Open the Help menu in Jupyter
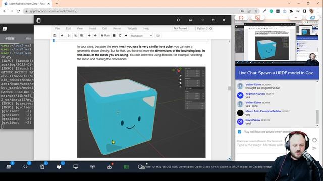The width and height of the screenshot is (323, 181). pos(146,28)
